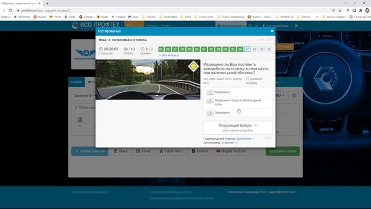Click ИСО ПРОФТЕХ logo in header
This screenshot has height=209, width=371.
[96, 25]
